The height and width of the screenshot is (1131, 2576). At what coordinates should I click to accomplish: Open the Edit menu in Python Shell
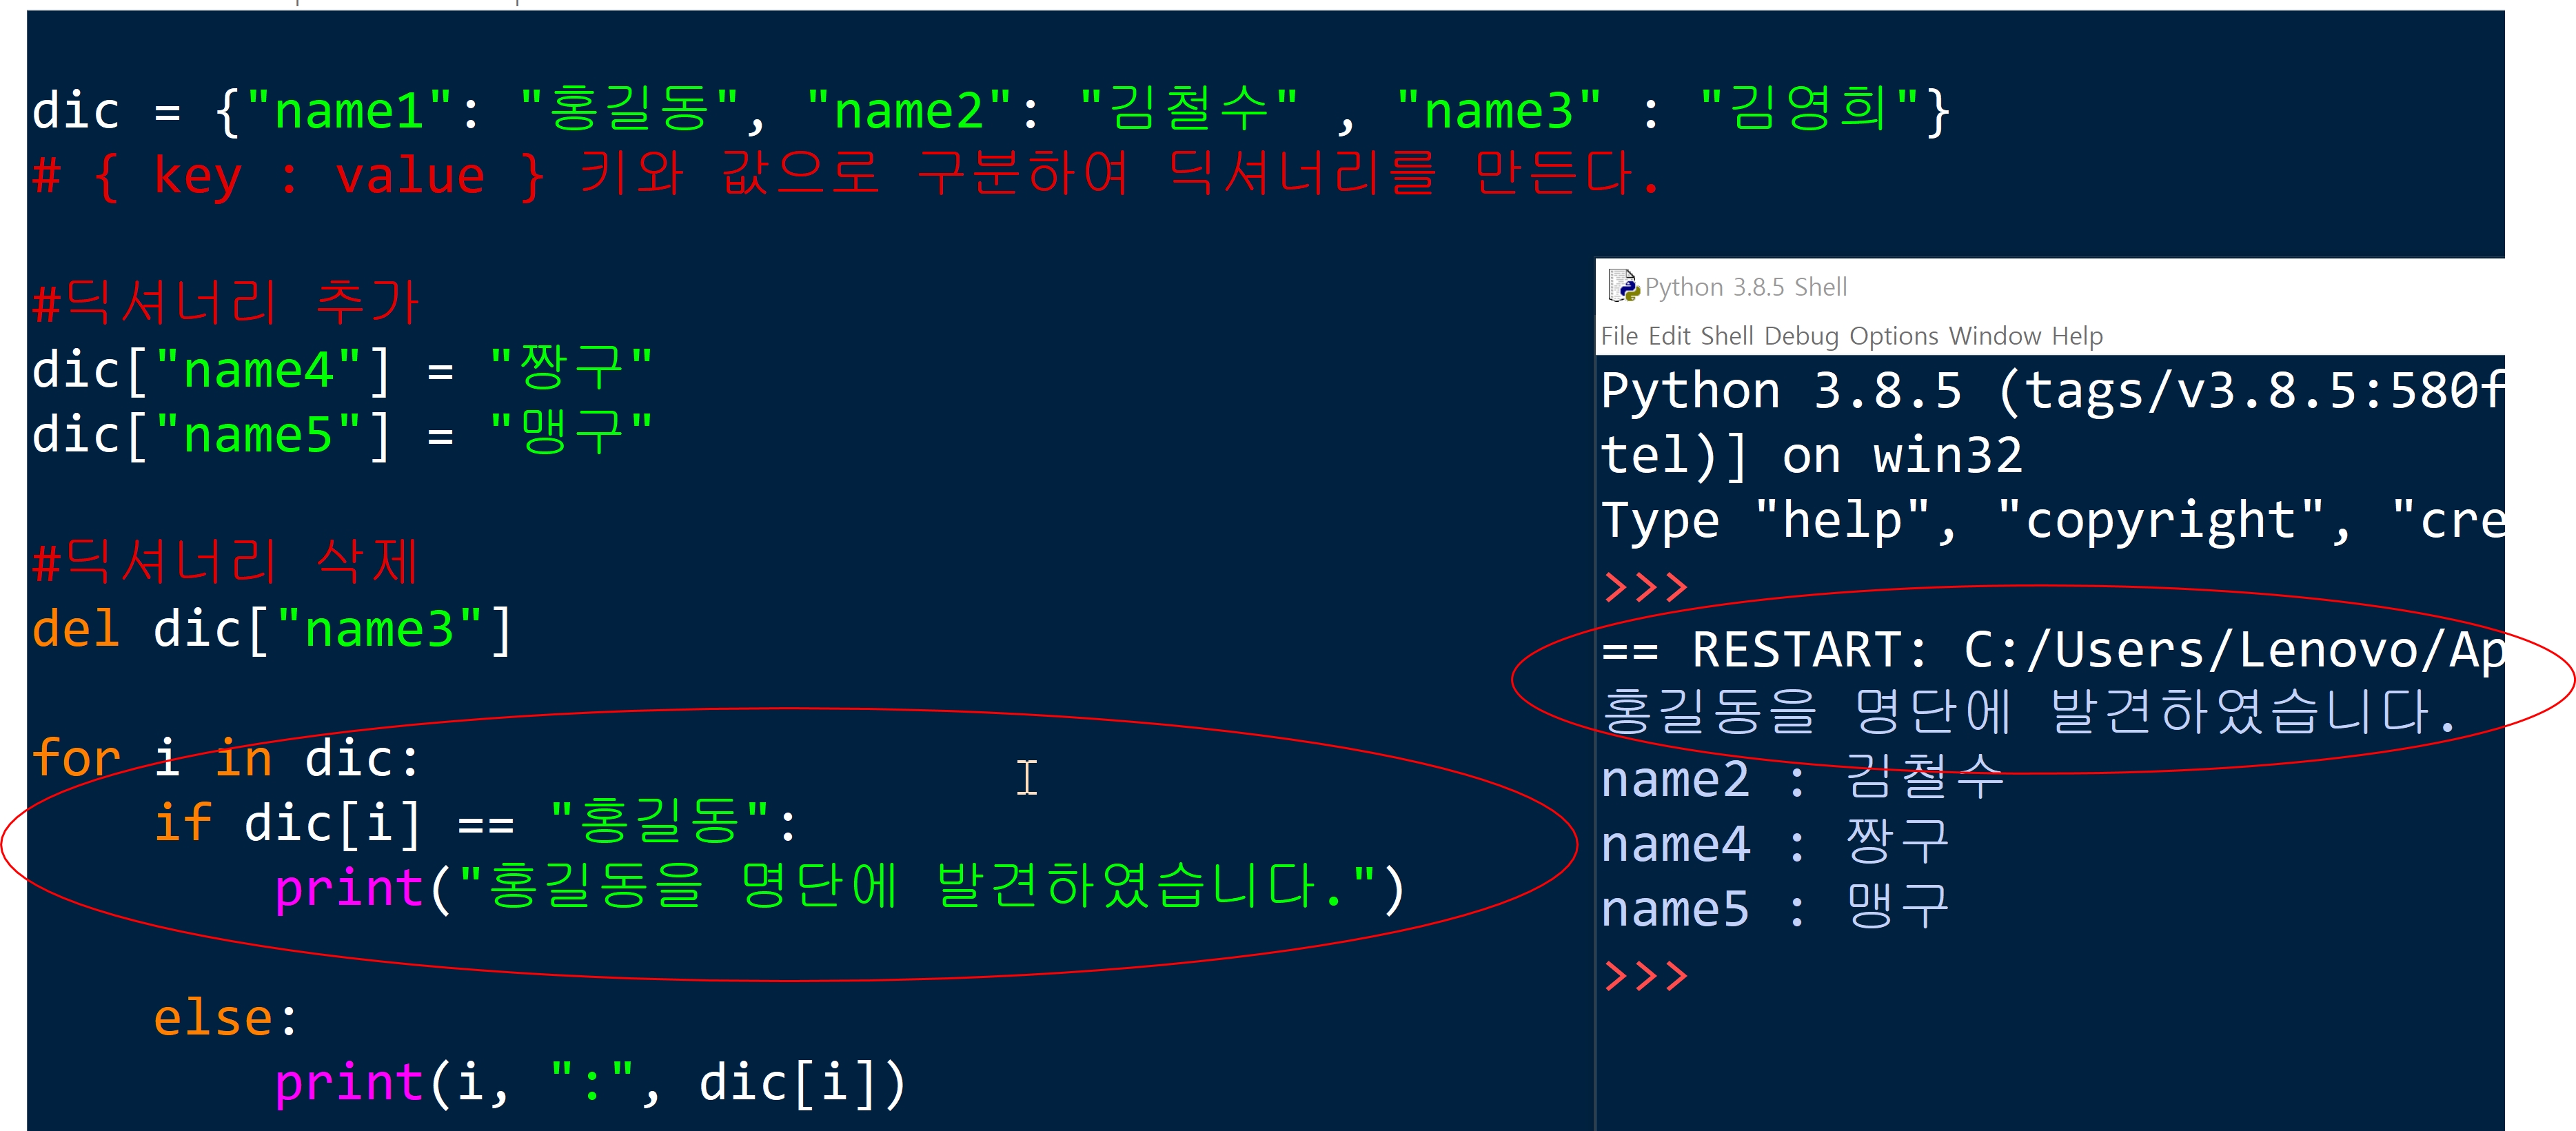1669,336
